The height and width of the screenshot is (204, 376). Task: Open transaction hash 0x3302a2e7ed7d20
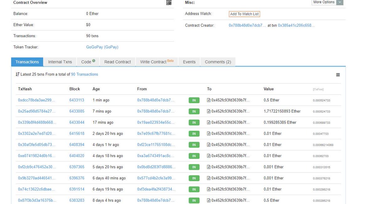[x=37, y=134]
